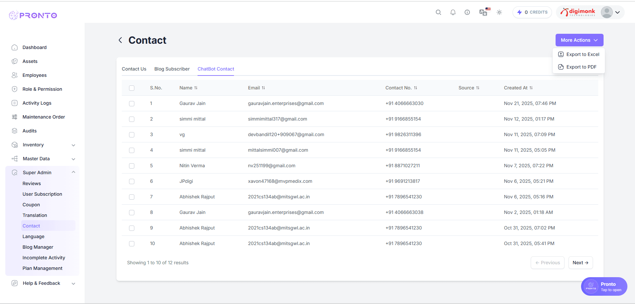Open the Audits section via its icon
635x304 pixels.
click(15, 130)
